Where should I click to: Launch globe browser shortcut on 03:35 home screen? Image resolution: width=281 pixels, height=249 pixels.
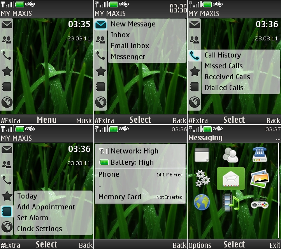7,102
